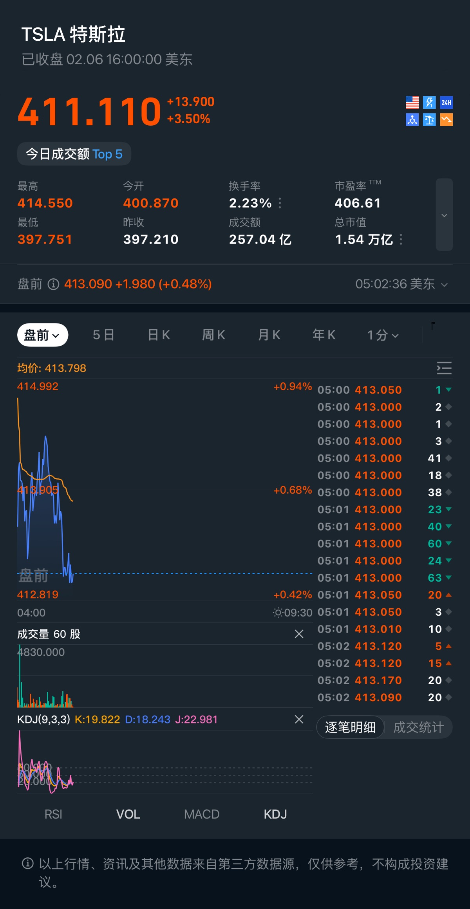Tap the US flag market icon
The width and height of the screenshot is (470, 909).
[x=412, y=103]
